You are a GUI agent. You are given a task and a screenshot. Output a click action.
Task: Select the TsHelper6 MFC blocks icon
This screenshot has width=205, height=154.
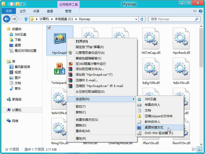pos(59,69)
